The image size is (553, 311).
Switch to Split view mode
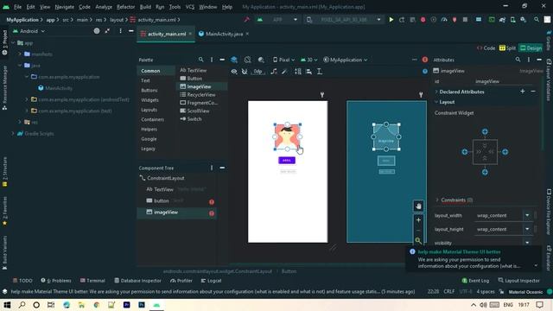click(507, 48)
